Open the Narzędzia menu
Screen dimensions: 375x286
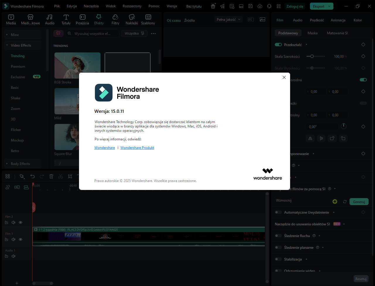[91, 6]
